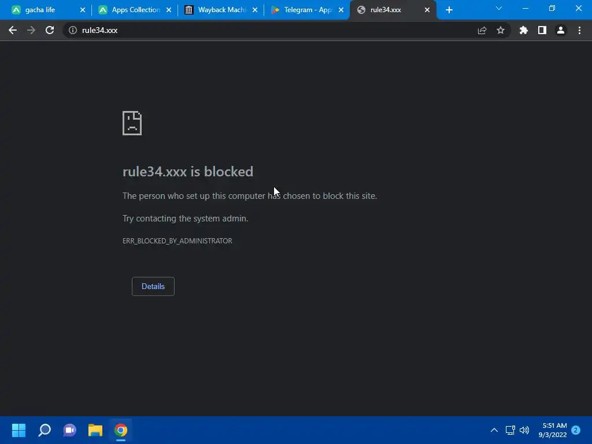Click the sad page error icon
The image size is (592, 444).
click(x=132, y=123)
